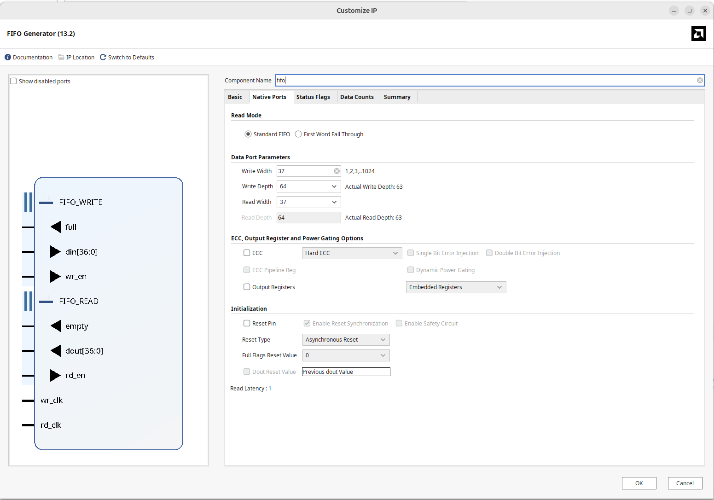Enable Show disabled ports checkbox
Image resolution: width=714 pixels, height=500 pixels.
[14, 81]
